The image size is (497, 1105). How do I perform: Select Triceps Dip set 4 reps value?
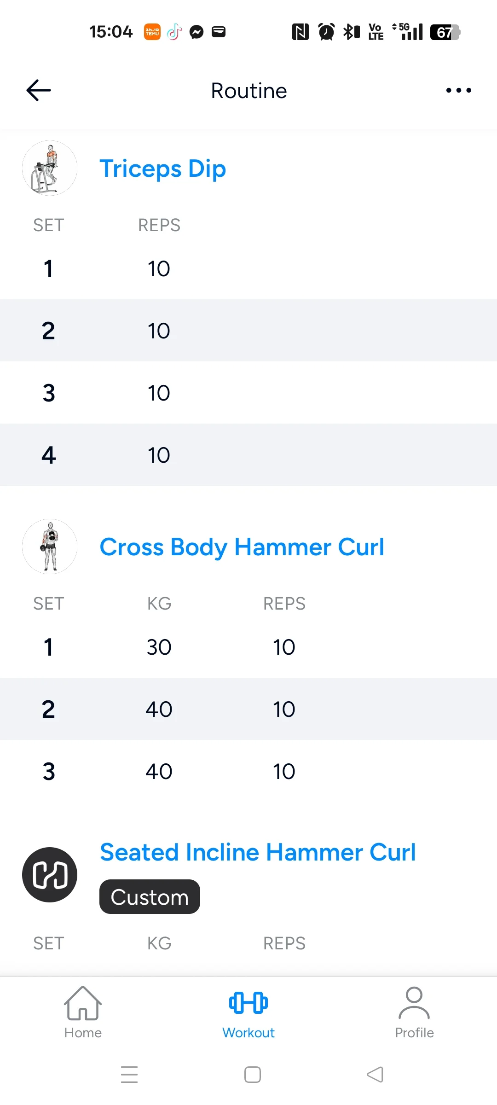click(159, 455)
